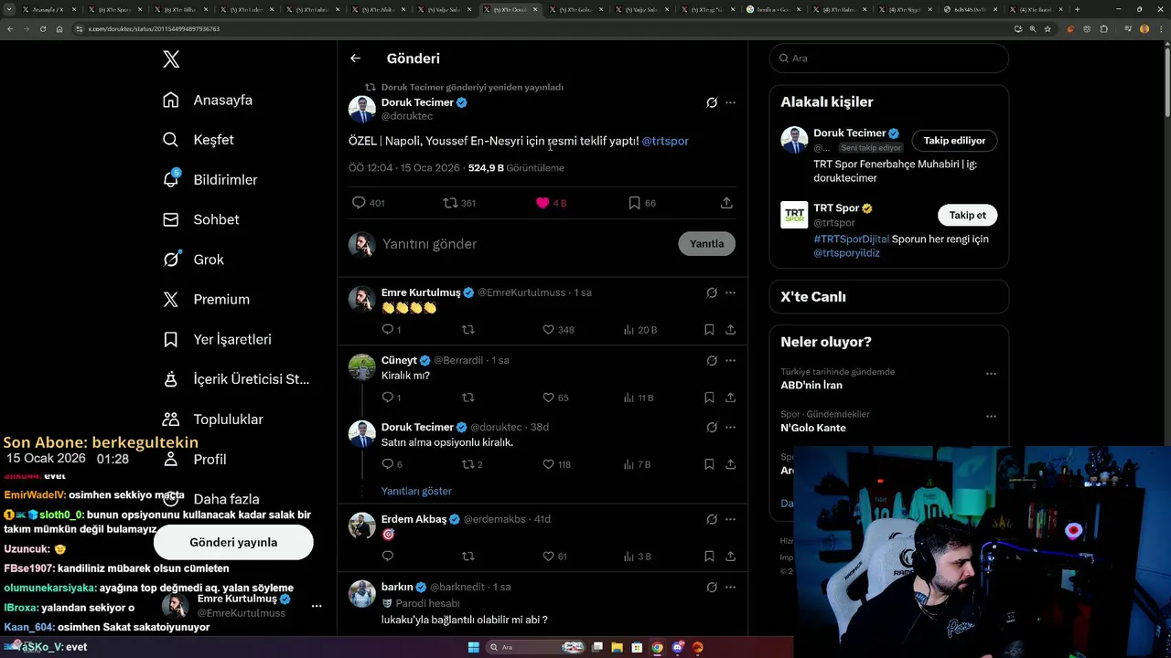Click the Windows Start button
1171x658 pixels.
coord(474,647)
